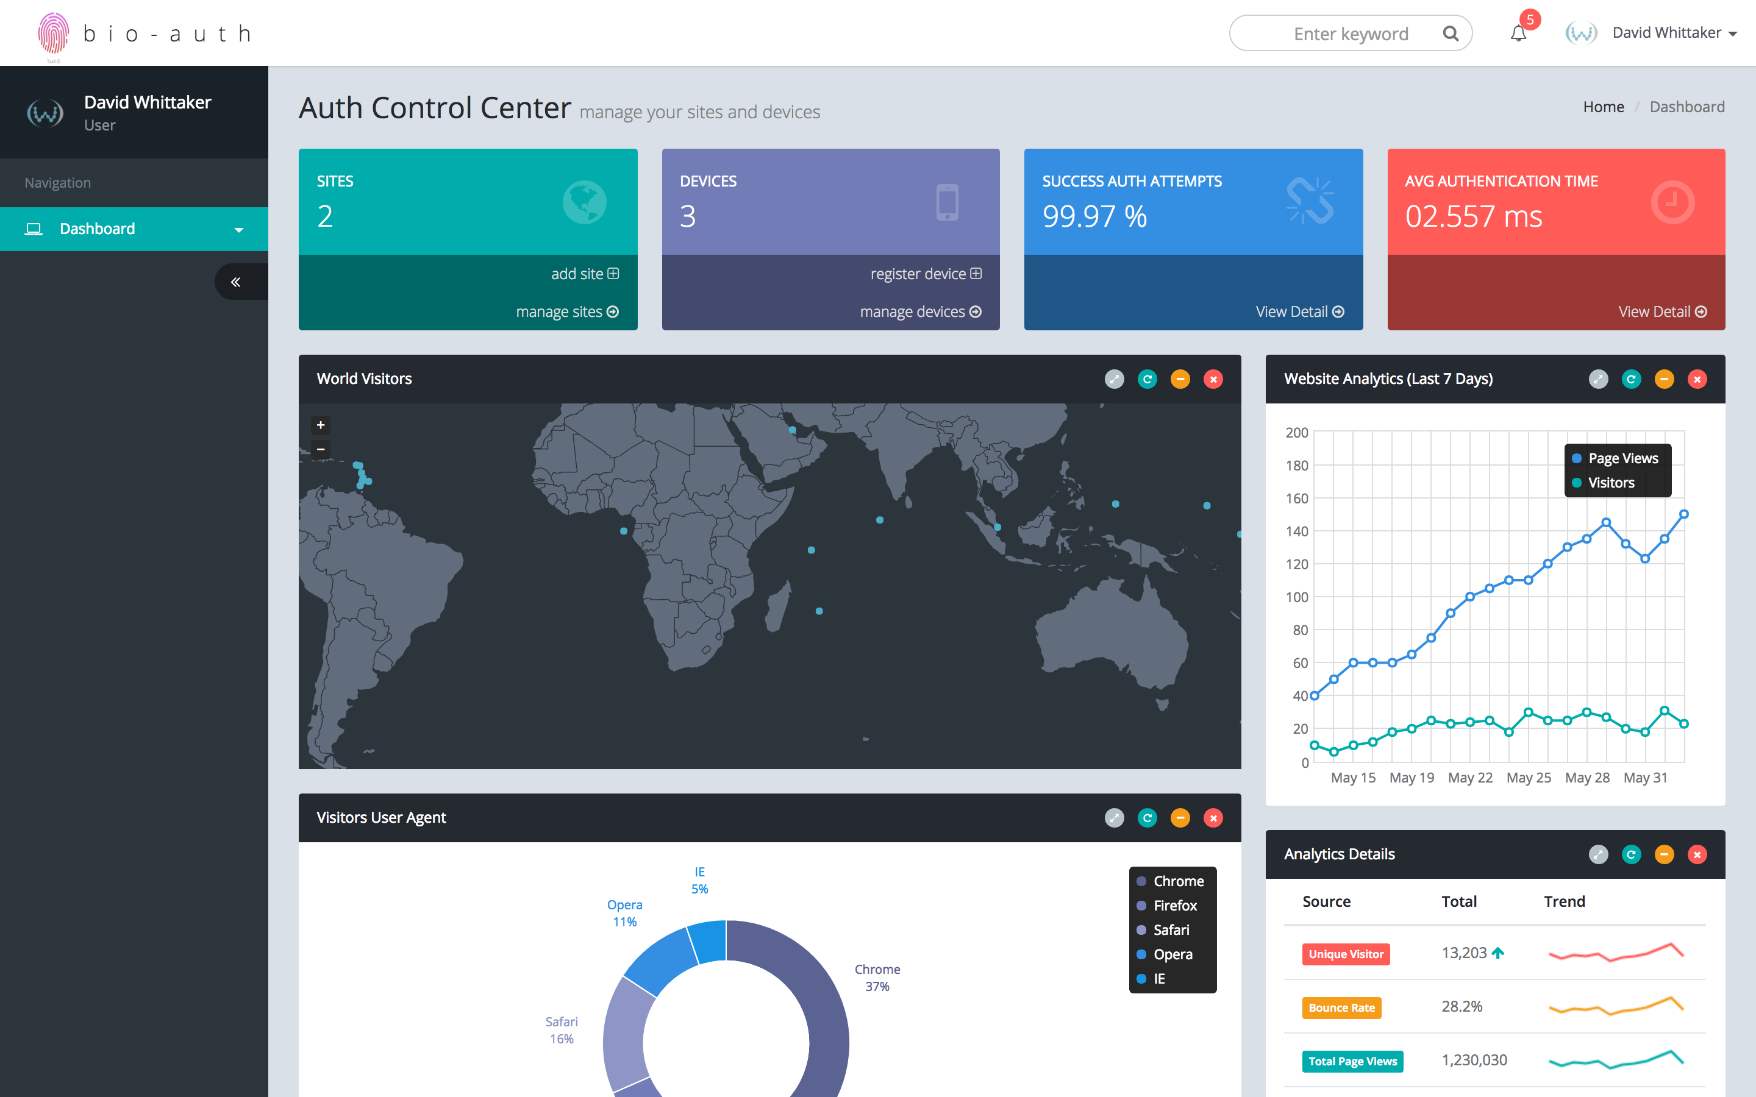Minimize the Analytics Details panel
This screenshot has width=1756, height=1097.
click(x=1665, y=854)
